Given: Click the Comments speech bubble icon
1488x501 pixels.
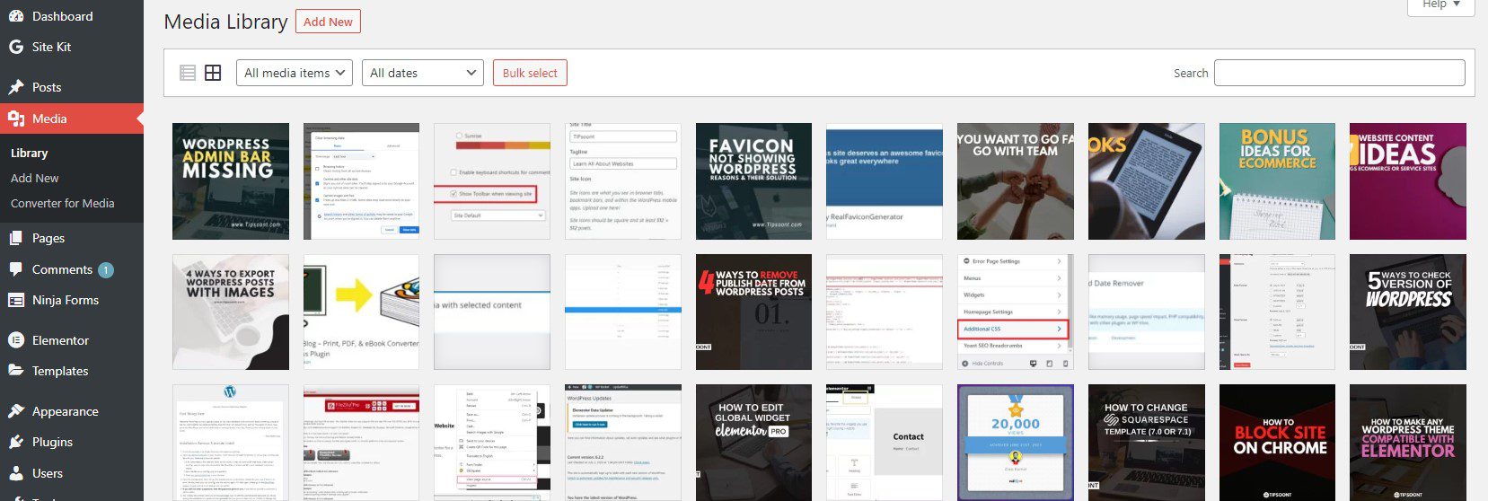Looking at the screenshot, I should tap(15, 269).
